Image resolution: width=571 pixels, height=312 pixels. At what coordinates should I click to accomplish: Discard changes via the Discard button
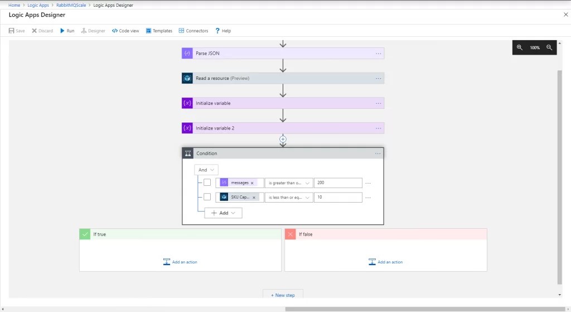click(42, 31)
